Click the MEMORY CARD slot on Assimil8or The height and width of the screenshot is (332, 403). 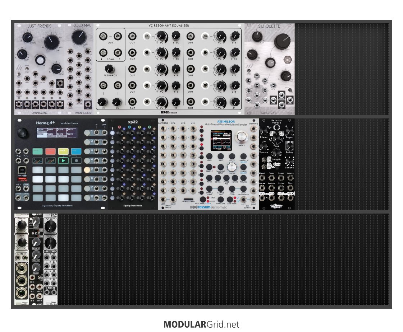point(188,199)
